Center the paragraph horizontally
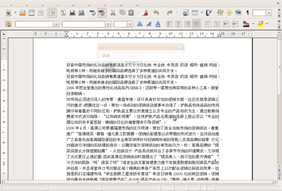The width and height of the screenshot is (282, 191). tap(178, 24)
